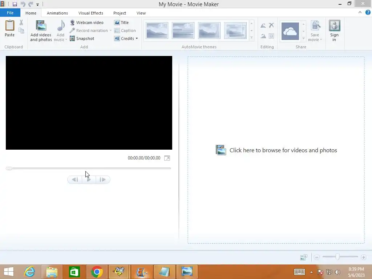Image resolution: width=372 pixels, height=279 pixels.
Task: Open File Explorer from taskbar
Action: 52,272
